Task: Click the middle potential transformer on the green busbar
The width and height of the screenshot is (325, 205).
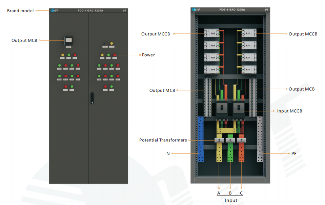Action: (x=230, y=140)
